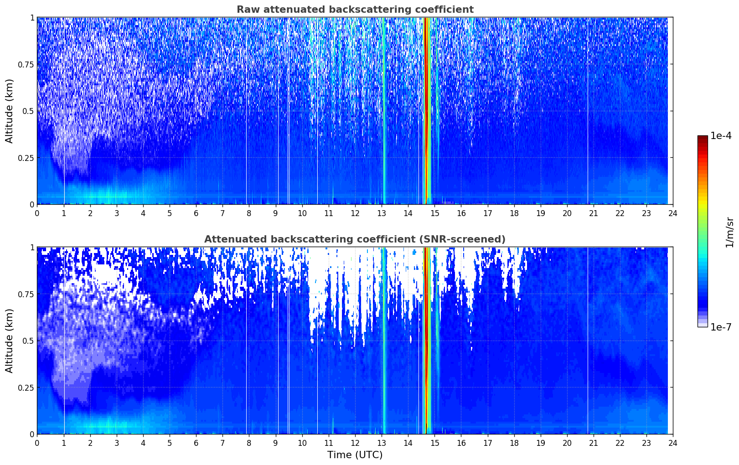Click the x-axis tick '13' under the raw plot
739x465 pixels.
click(382, 213)
